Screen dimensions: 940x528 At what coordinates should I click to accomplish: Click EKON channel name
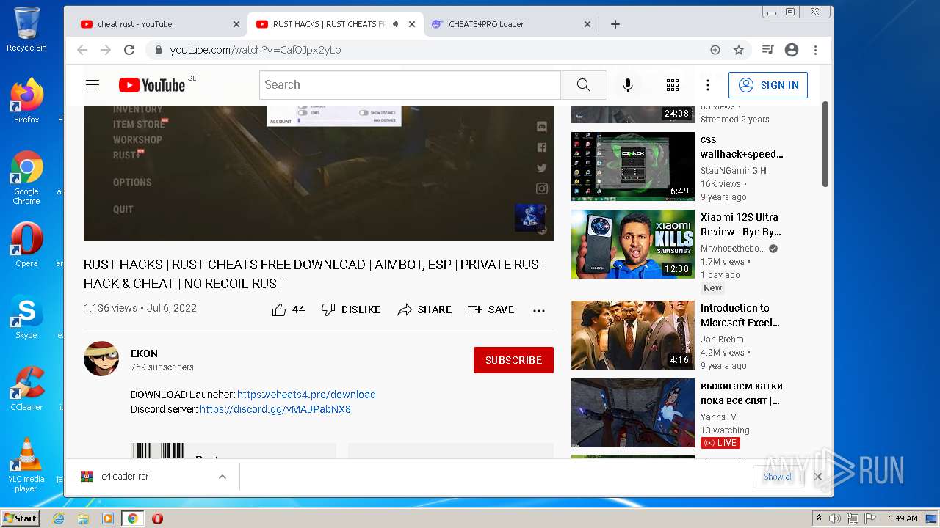pos(144,353)
